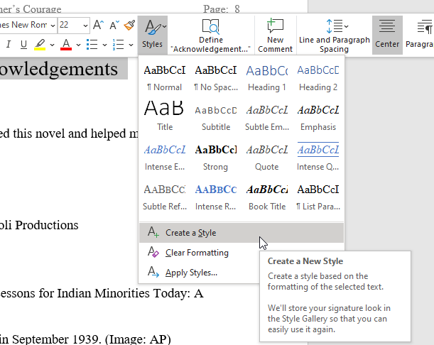Apply the Subtle Reference style
Screen dimensions: 434x345
(165, 197)
